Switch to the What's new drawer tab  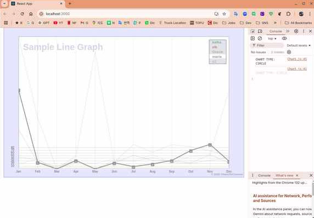(284, 175)
